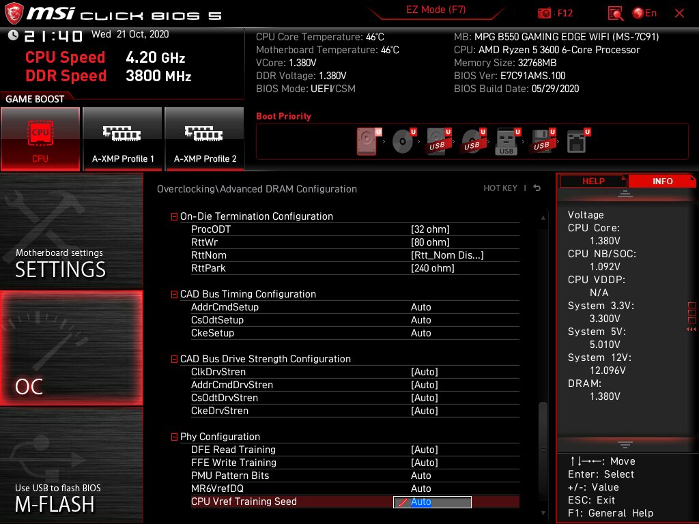Enable Game Boost CPU button
699x524 pixels.
point(40,139)
